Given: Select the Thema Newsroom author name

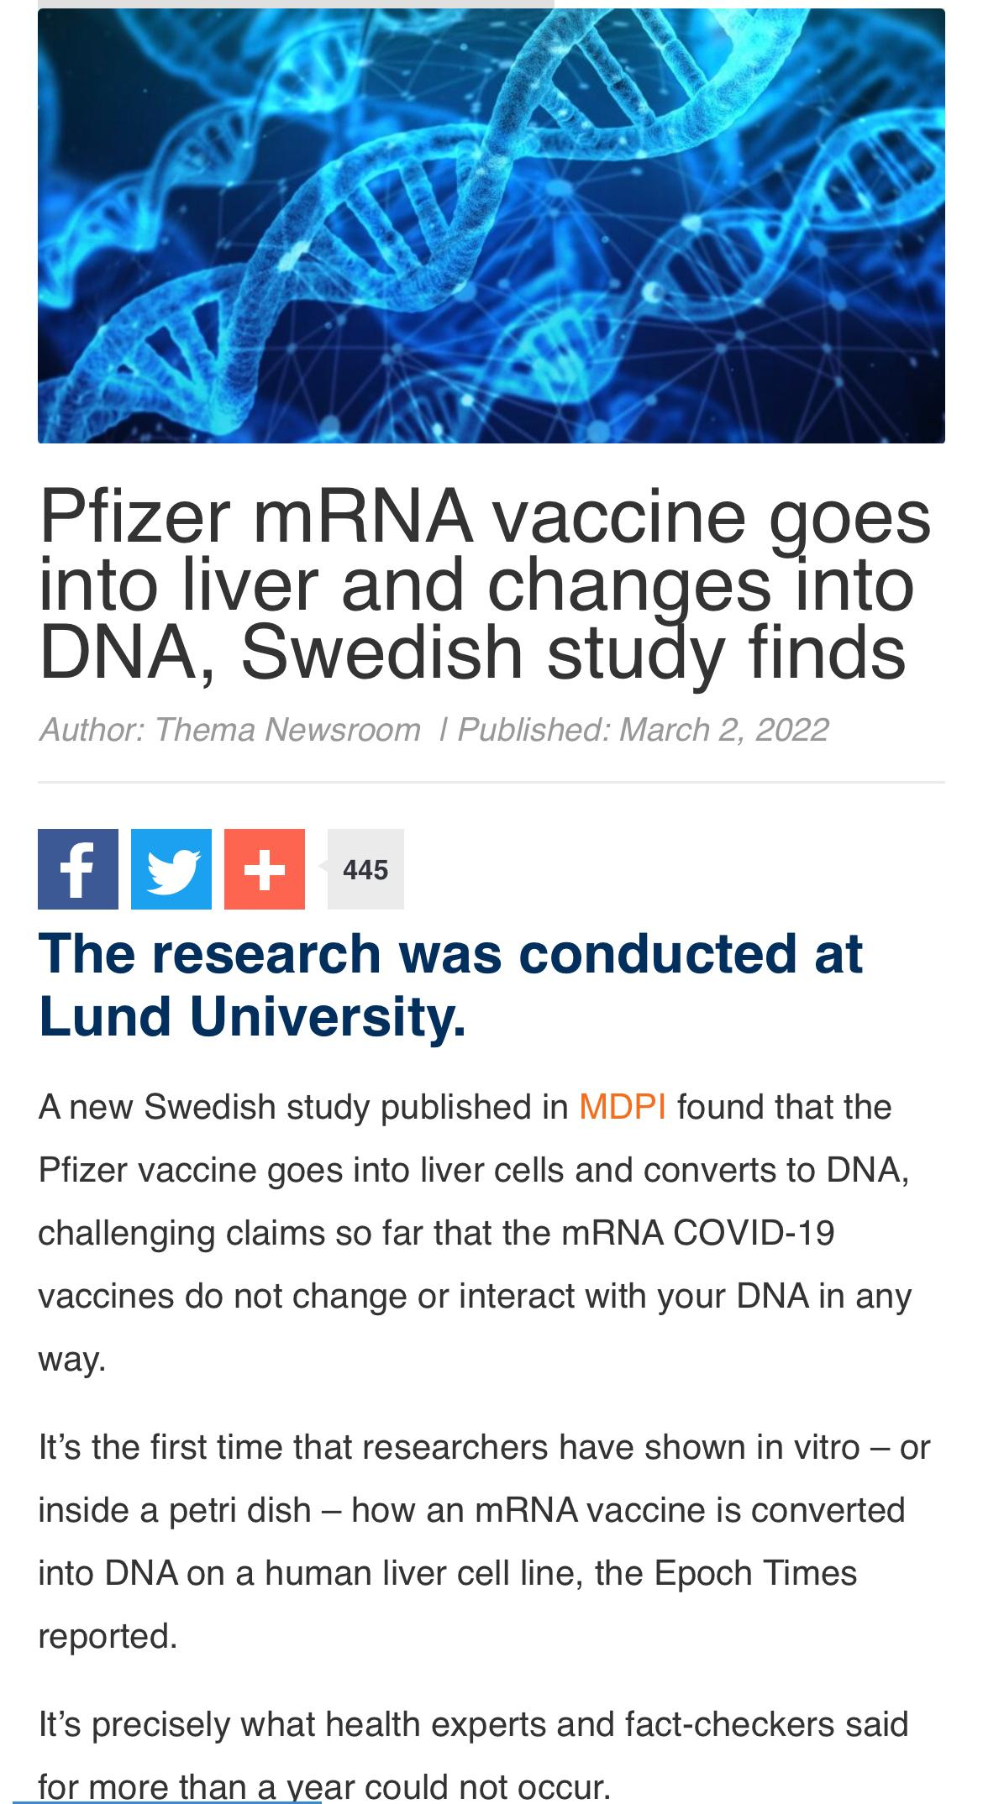Looking at the screenshot, I should pyautogui.click(x=287, y=729).
